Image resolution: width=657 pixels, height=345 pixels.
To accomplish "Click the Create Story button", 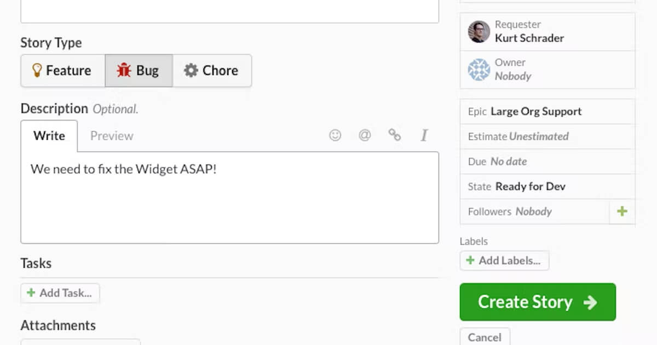I will coord(537,302).
